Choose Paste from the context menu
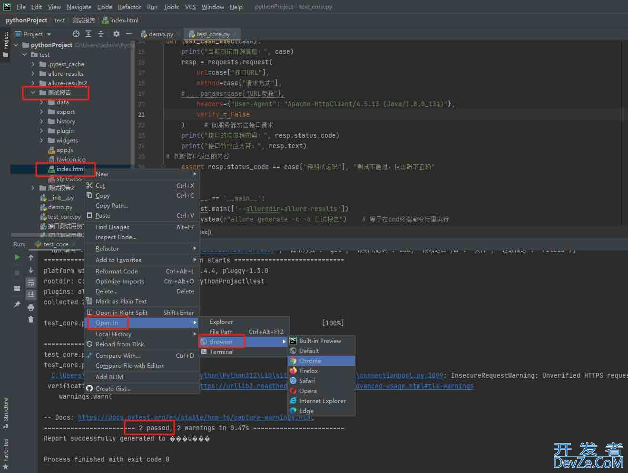 tap(141, 216)
